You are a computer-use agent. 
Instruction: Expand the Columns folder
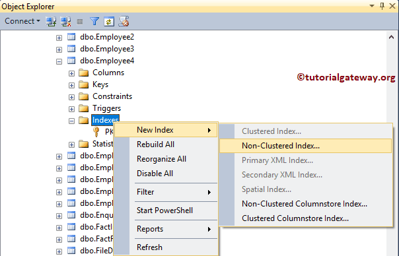71,73
